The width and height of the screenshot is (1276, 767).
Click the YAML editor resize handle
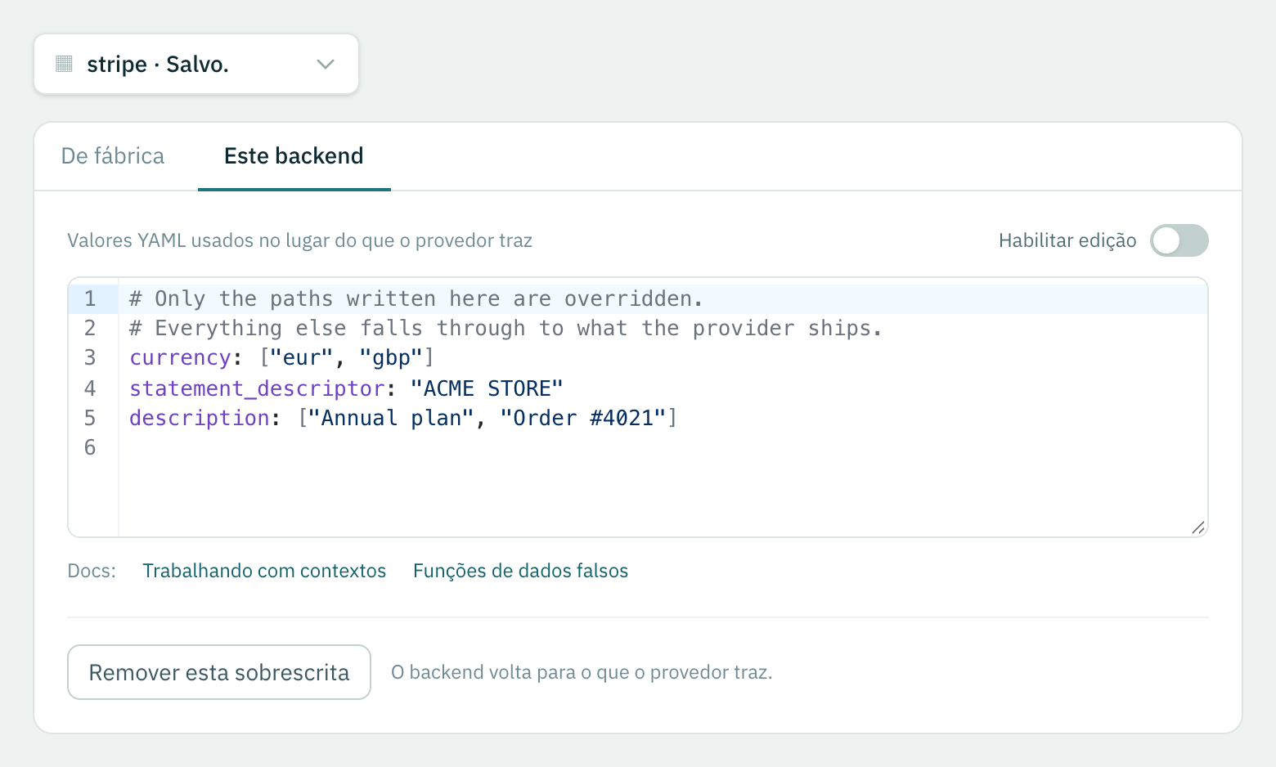(x=1198, y=527)
